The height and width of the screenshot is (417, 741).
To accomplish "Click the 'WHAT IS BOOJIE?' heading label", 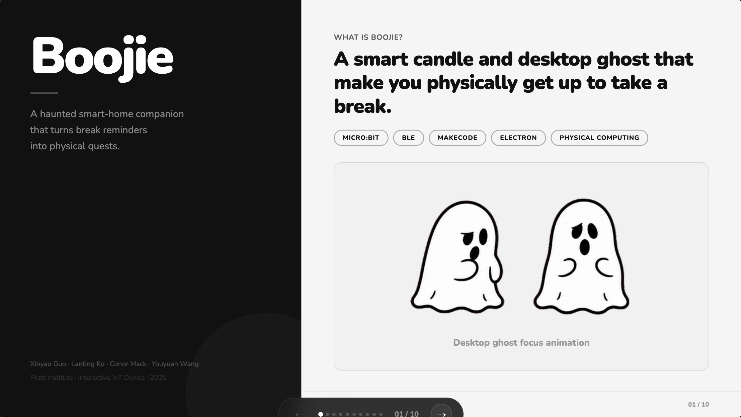I will coord(368,37).
